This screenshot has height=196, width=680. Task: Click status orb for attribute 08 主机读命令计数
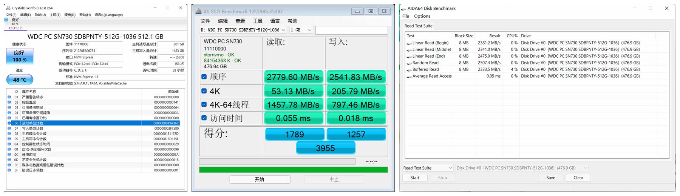pos(9,133)
